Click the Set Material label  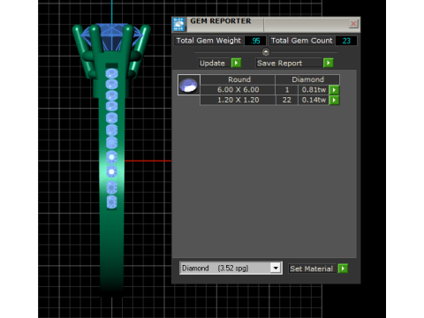coord(311,269)
